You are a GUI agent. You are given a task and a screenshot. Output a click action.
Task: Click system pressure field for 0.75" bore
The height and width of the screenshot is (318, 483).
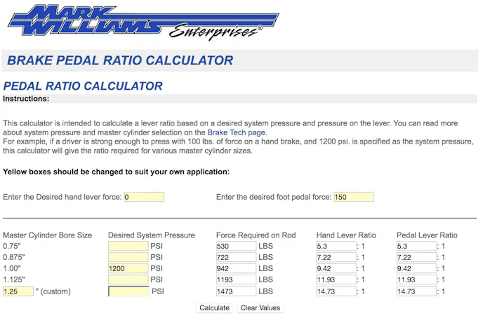tap(128, 247)
